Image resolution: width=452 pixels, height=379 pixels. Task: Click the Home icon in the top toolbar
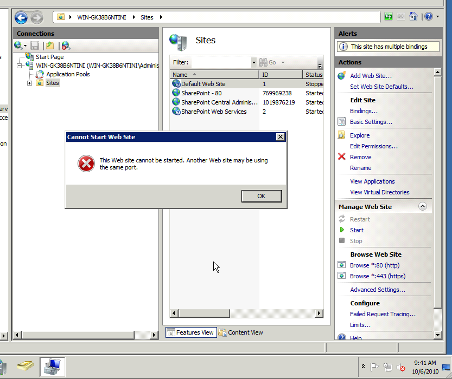click(413, 17)
